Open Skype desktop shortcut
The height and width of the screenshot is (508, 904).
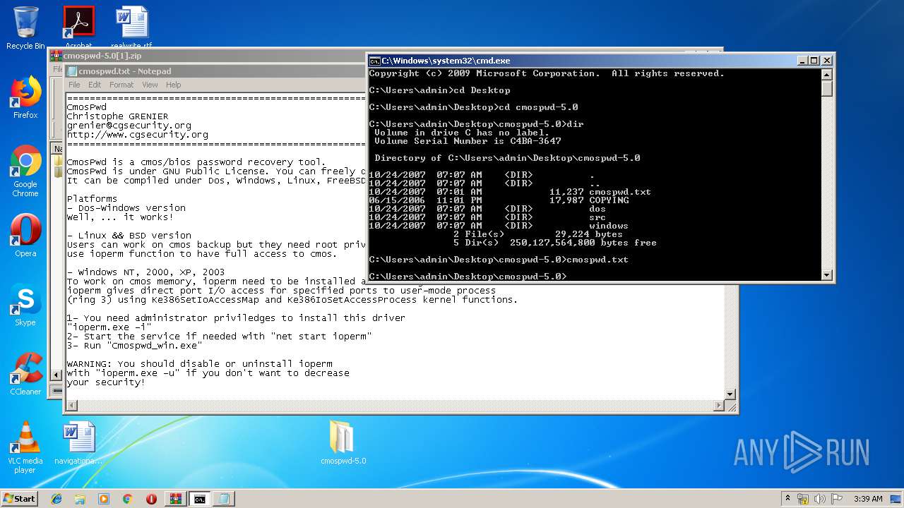[x=25, y=305]
